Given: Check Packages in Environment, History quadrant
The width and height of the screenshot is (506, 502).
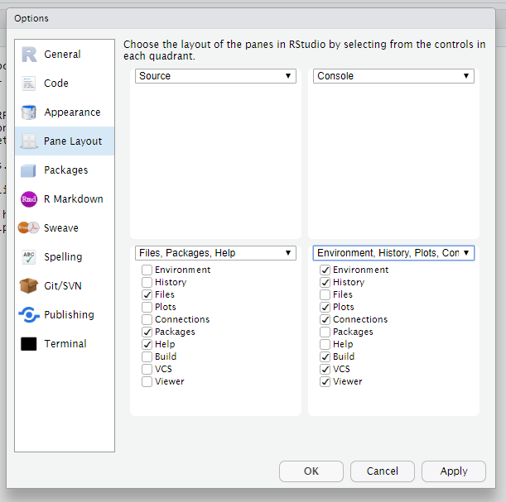Looking at the screenshot, I should click(325, 332).
